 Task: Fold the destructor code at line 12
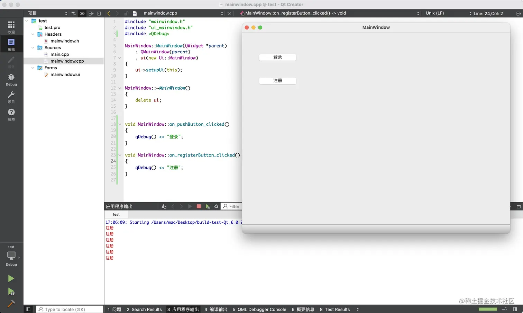(120, 88)
